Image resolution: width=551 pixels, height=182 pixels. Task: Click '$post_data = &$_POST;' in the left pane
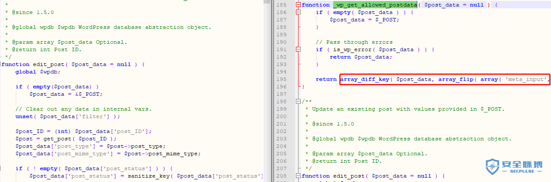point(66,94)
